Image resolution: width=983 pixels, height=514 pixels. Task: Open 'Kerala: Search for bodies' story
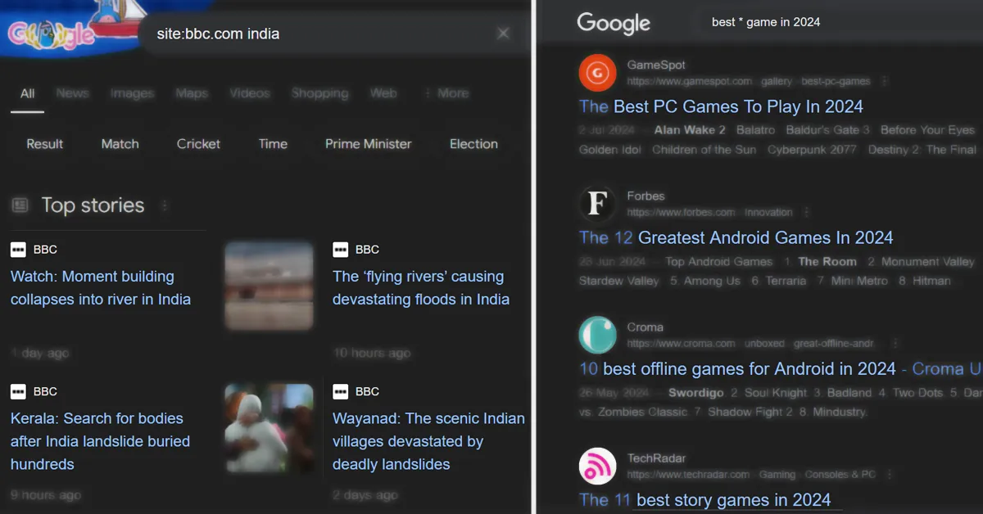tap(100, 441)
